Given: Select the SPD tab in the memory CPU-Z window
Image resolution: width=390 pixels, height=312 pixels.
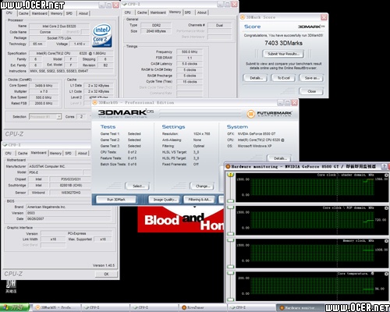Looking at the screenshot, I should click(x=188, y=12).
